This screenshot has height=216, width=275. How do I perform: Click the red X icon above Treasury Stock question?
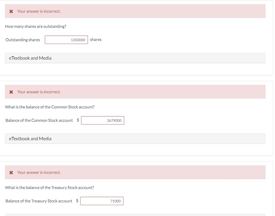[x=11, y=173]
